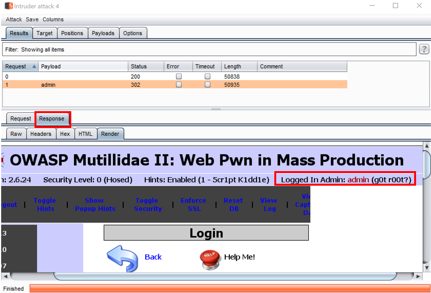Click the horizontal scrollbar thumb in render pane
The width and height of the screenshot is (431, 293).
tap(225, 276)
